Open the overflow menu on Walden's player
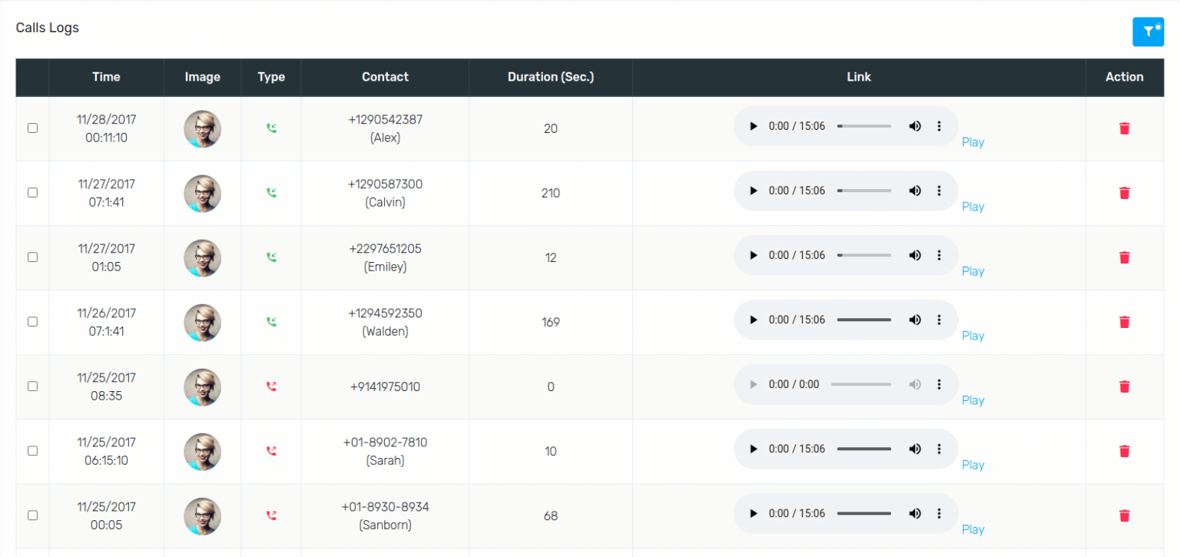Image resolution: width=1180 pixels, height=557 pixels. [x=939, y=319]
